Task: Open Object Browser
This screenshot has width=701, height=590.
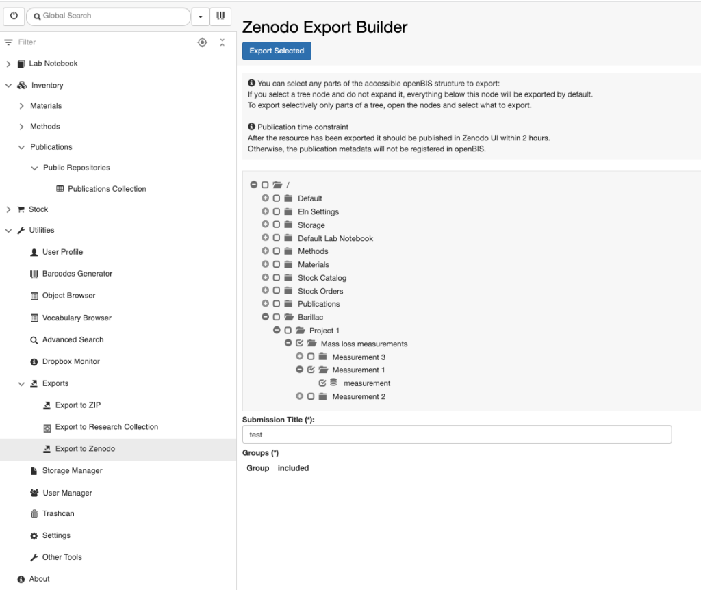Action: pyautogui.click(x=69, y=296)
